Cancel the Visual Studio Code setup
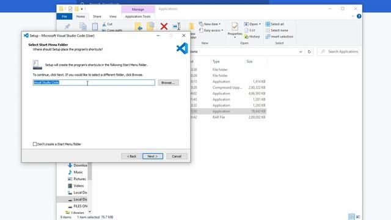The image size is (391, 220). click(177, 156)
